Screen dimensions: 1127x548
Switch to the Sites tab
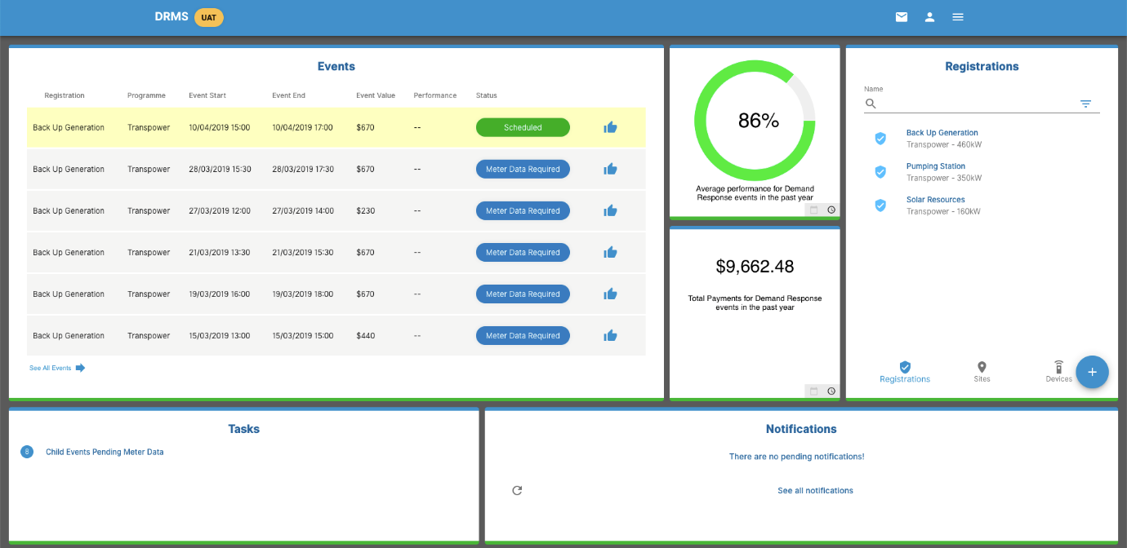pyautogui.click(x=982, y=372)
